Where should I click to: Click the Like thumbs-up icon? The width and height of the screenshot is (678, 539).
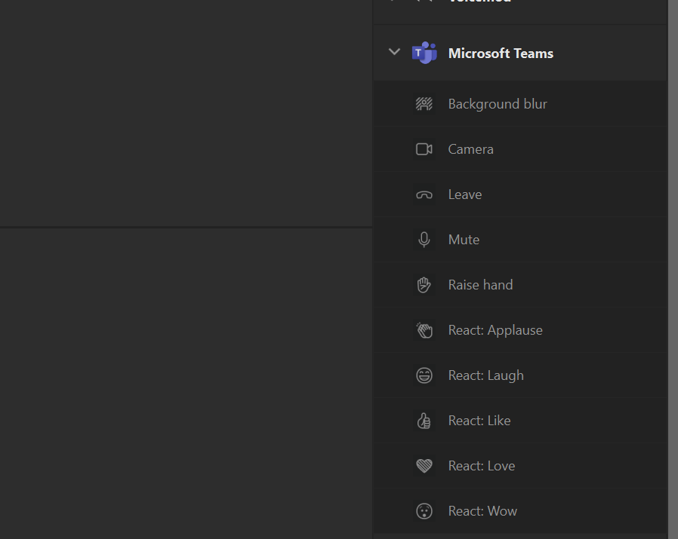point(424,421)
